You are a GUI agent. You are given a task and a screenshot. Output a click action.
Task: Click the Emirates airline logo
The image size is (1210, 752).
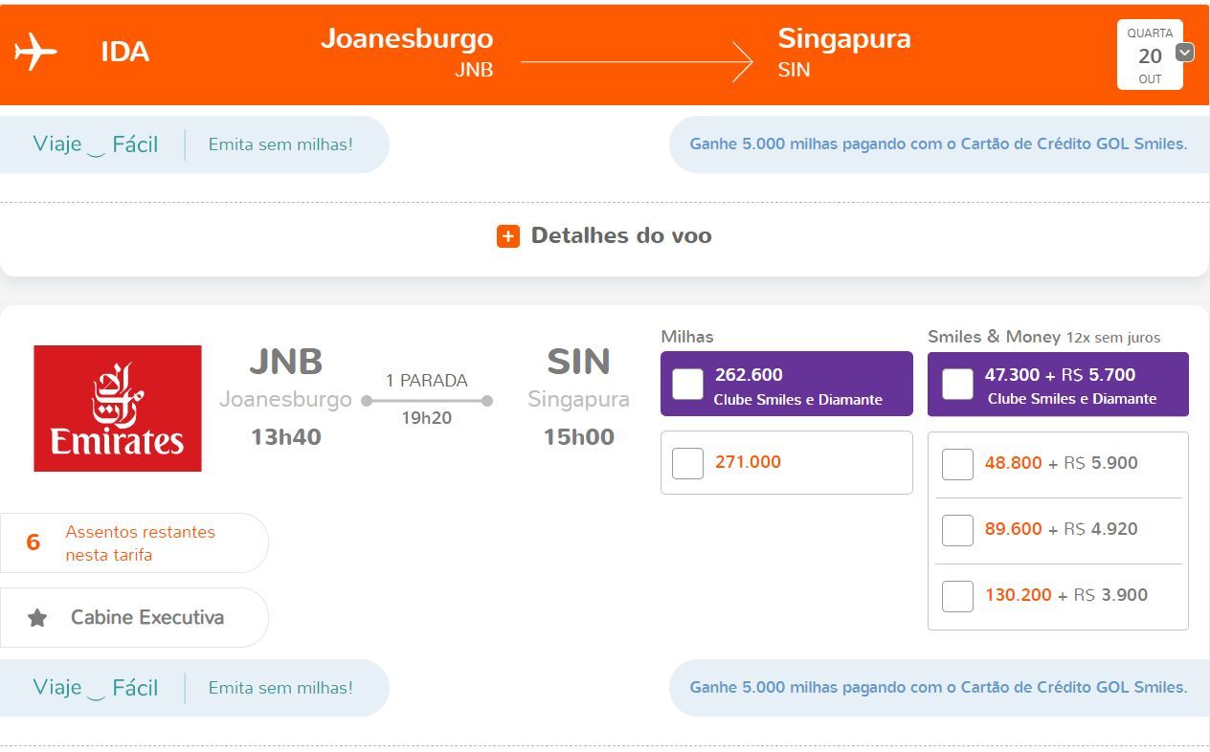click(x=118, y=409)
